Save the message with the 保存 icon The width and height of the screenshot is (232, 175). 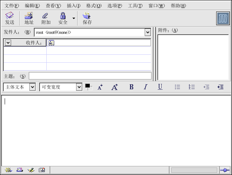87,18
